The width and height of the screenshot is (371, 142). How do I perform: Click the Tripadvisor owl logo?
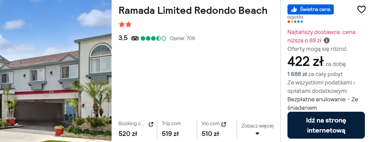pos(135,38)
